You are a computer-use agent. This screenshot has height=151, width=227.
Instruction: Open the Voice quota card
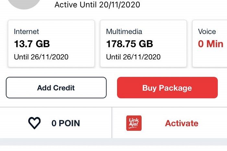(x=210, y=43)
